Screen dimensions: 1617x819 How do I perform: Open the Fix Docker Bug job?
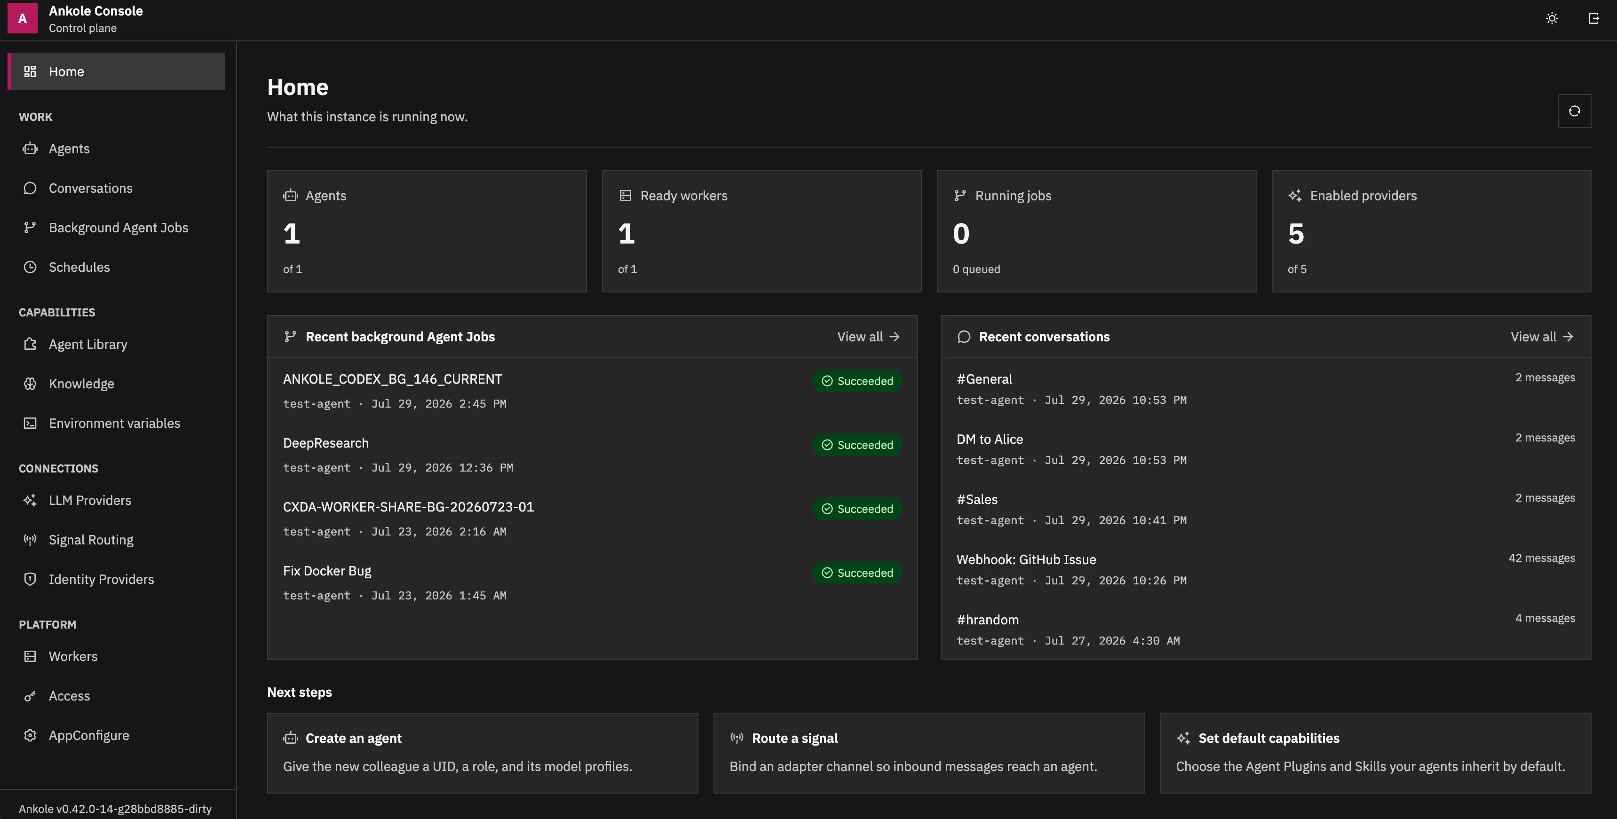point(592,583)
